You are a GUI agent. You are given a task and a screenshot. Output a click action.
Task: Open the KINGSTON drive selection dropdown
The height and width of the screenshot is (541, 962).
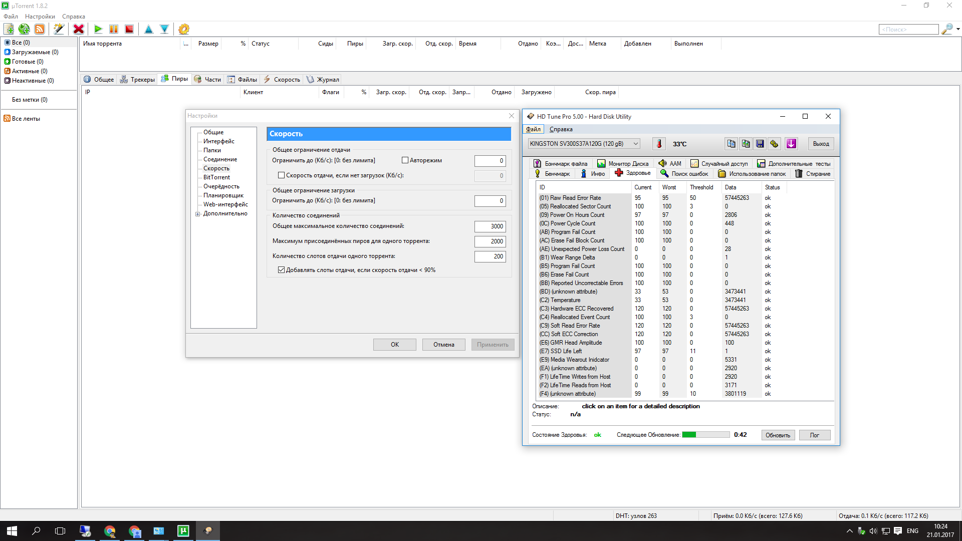tap(635, 144)
